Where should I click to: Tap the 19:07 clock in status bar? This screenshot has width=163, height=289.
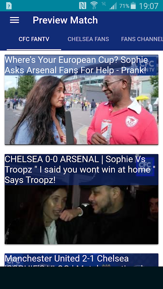(149, 6)
